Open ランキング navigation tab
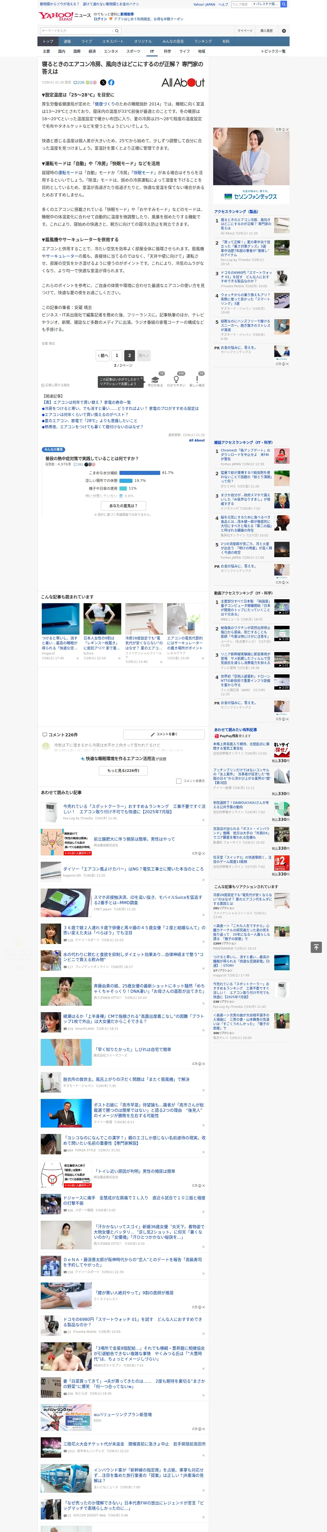This screenshot has height=1532, width=327. 203,42
